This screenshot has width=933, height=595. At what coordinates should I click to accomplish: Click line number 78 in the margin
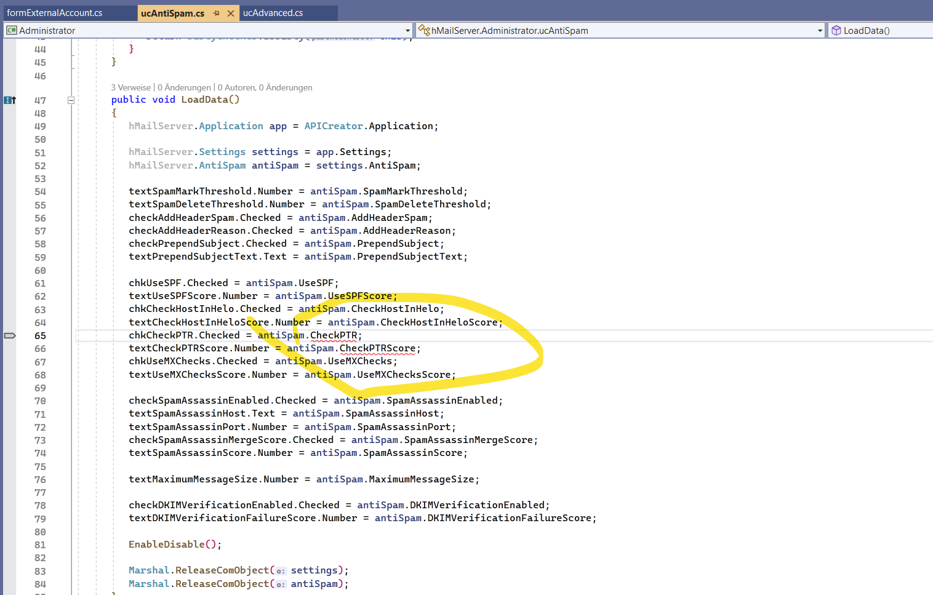(x=40, y=505)
